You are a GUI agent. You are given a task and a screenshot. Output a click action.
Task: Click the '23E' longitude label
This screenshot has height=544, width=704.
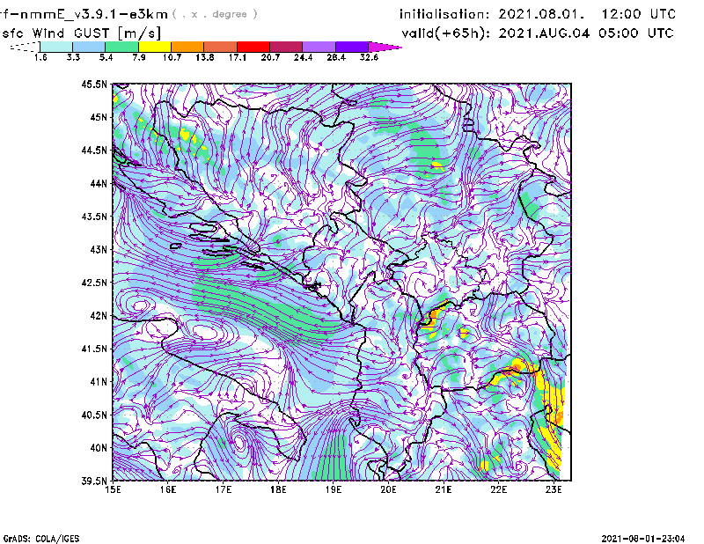(554, 489)
